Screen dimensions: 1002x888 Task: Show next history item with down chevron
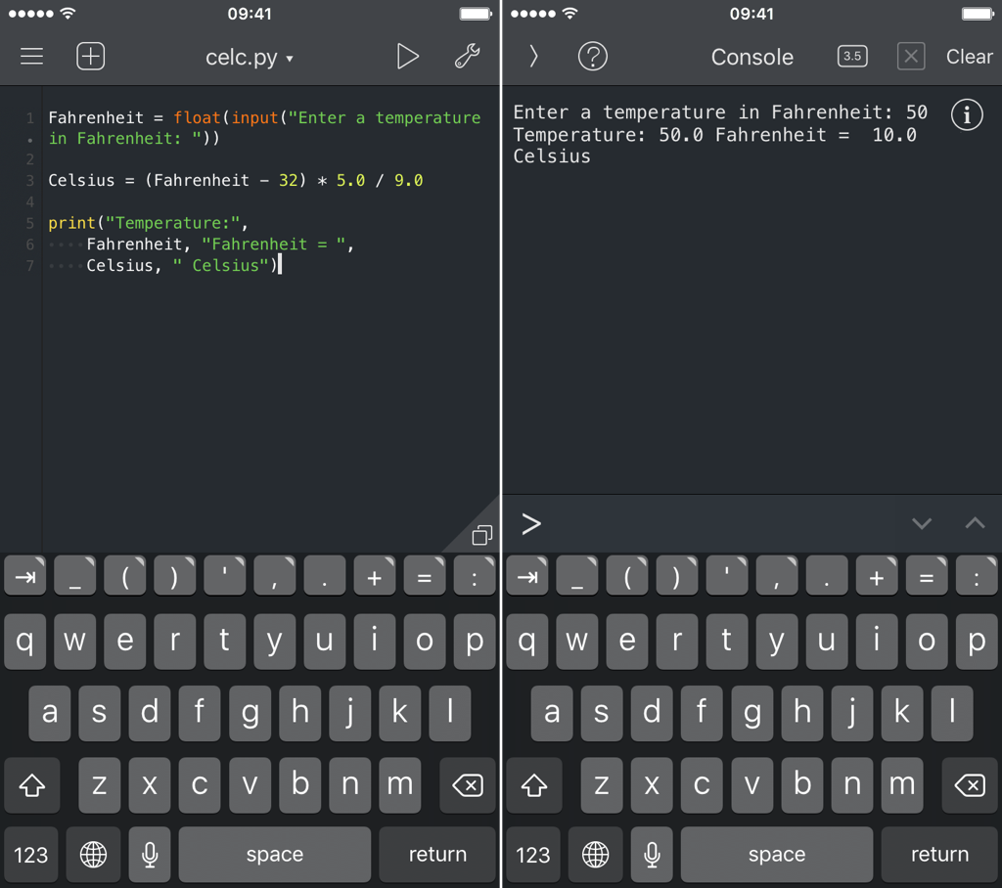pyautogui.click(x=921, y=524)
